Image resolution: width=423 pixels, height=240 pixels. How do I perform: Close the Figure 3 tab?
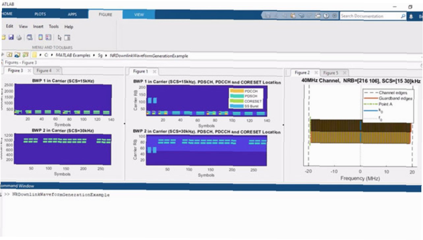[x=29, y=70]
